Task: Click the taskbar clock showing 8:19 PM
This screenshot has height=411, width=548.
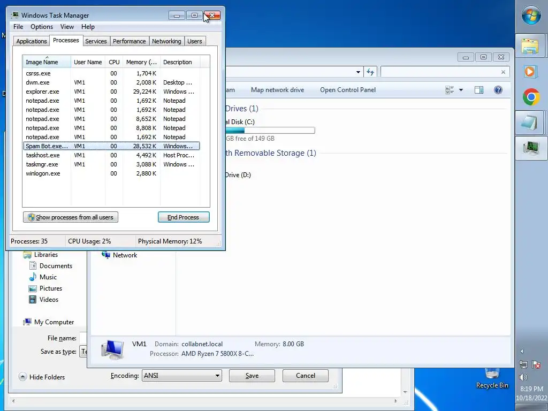Action: (x=531, y=389)
